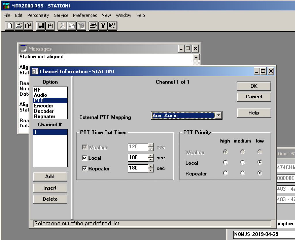295x240 pixels.
Task: Set Repeater PTT priority to high
Action: tap(225, 173)
